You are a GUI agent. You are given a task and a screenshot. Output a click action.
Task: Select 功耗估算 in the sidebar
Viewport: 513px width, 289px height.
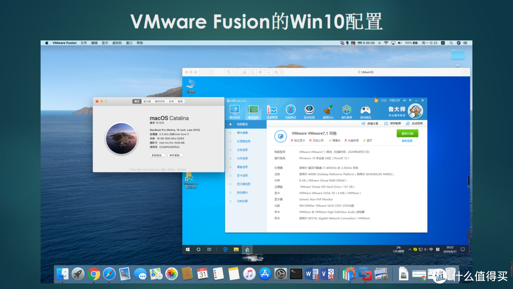click(x=246, y=201)
